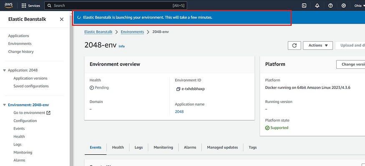Click the launching environment banner spinner

click(x=79, y=18)
